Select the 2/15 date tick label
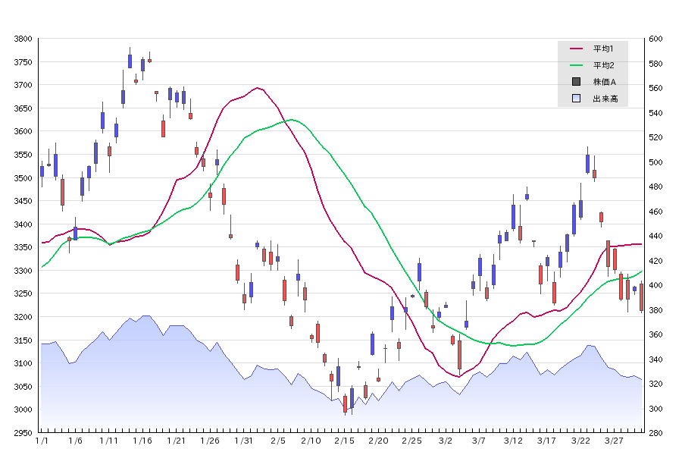The height and width of the screenshot is (455, 682). (344, 441)
